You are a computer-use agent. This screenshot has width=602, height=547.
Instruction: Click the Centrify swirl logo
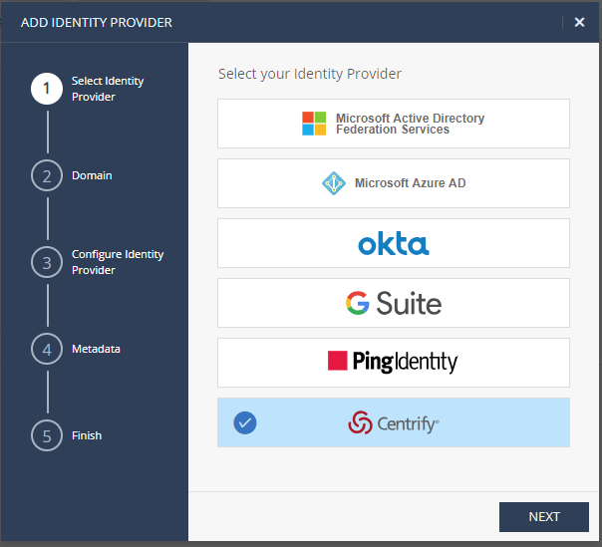tap(360, 422)
